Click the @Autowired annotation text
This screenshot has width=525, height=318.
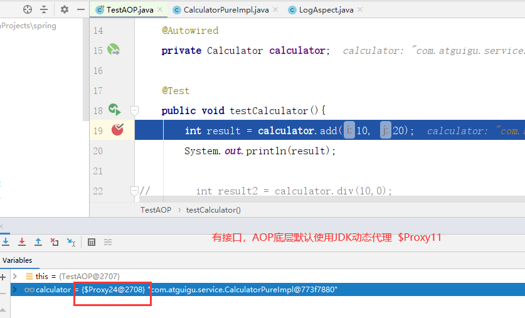tap(190, 31)
